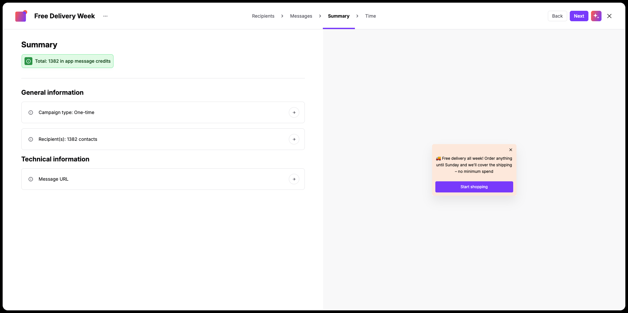The height and width of the screenshot is (313, 628).
Task: Click the app logo icon
Action: [21, 16]
